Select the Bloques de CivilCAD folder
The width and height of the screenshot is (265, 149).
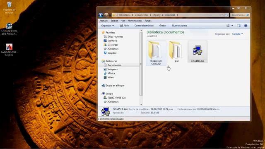156,53
